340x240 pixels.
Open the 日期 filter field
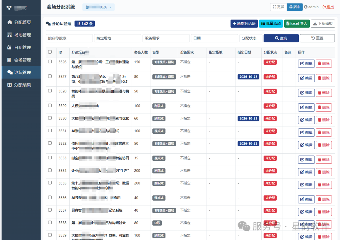(214, 38)
